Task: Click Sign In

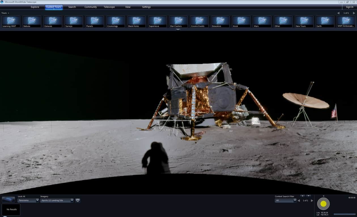Action: tap(349, 7)
